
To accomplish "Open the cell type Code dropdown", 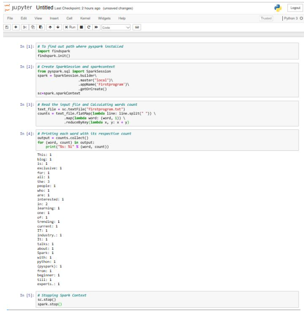I will (116, 27).
